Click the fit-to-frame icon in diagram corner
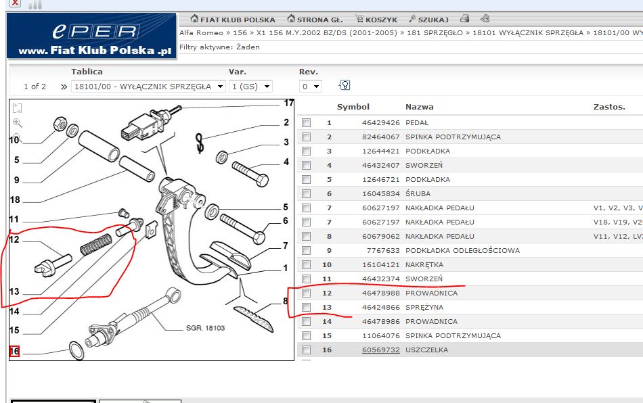This screenshot has width=643, height=403. [x=17, y=108]
